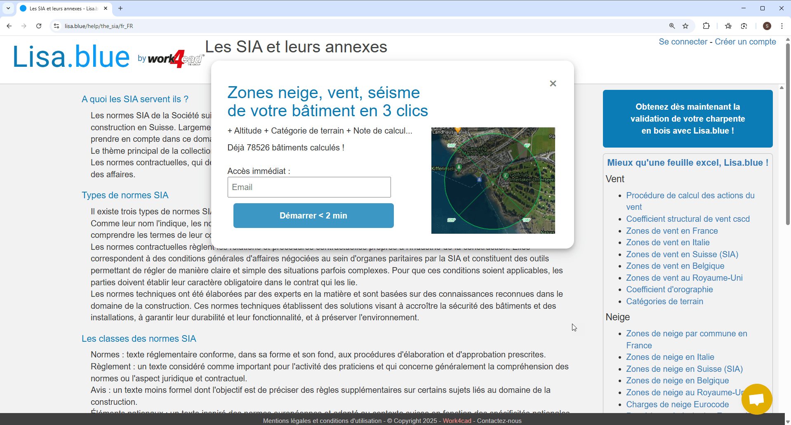
Task: Click the Démarrer < 2 min button
Action: (313, 216)
